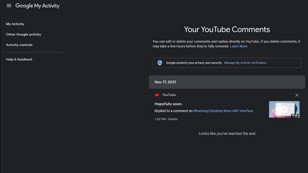Click the 1:02 PM timestamp
Viewport: 308px width, 173px height.
[x=160, y=119]
